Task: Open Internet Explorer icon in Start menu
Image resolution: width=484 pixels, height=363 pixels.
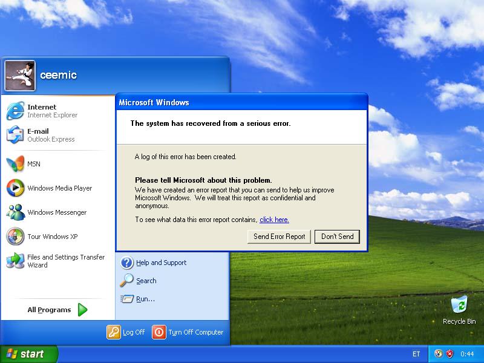Action: click(15, 111)
